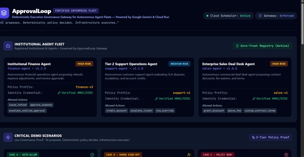Viewport: 304px width, 157px height.
Task: Click the finance-v3 policy profile value
Action: 84,87
